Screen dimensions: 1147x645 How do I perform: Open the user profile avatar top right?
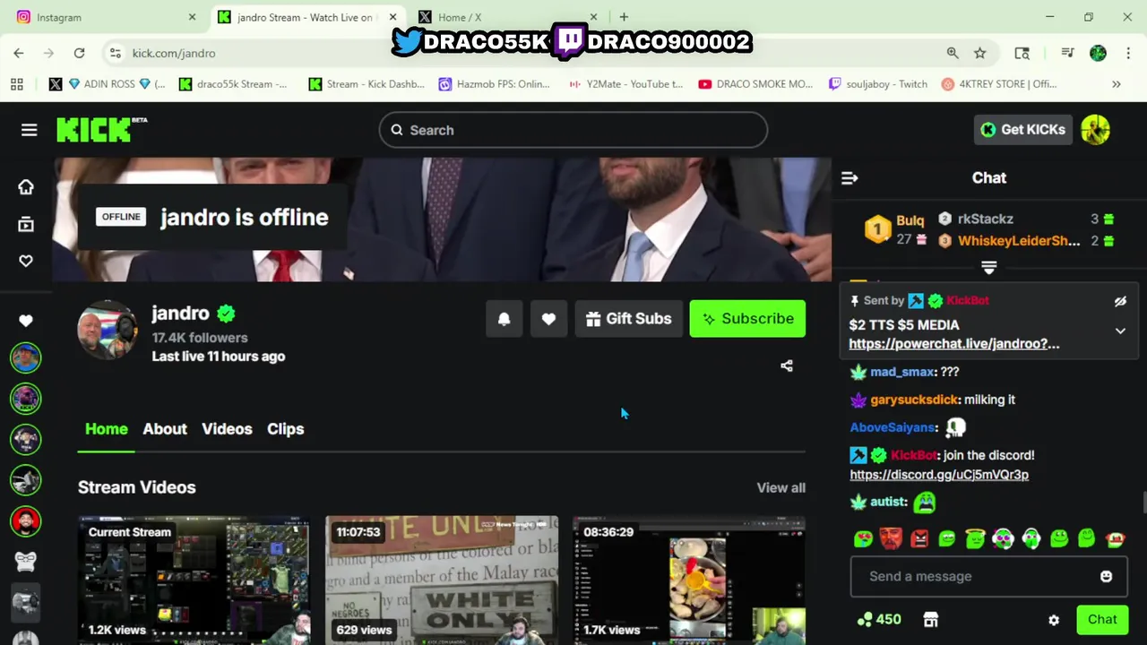coord(1095,130)
